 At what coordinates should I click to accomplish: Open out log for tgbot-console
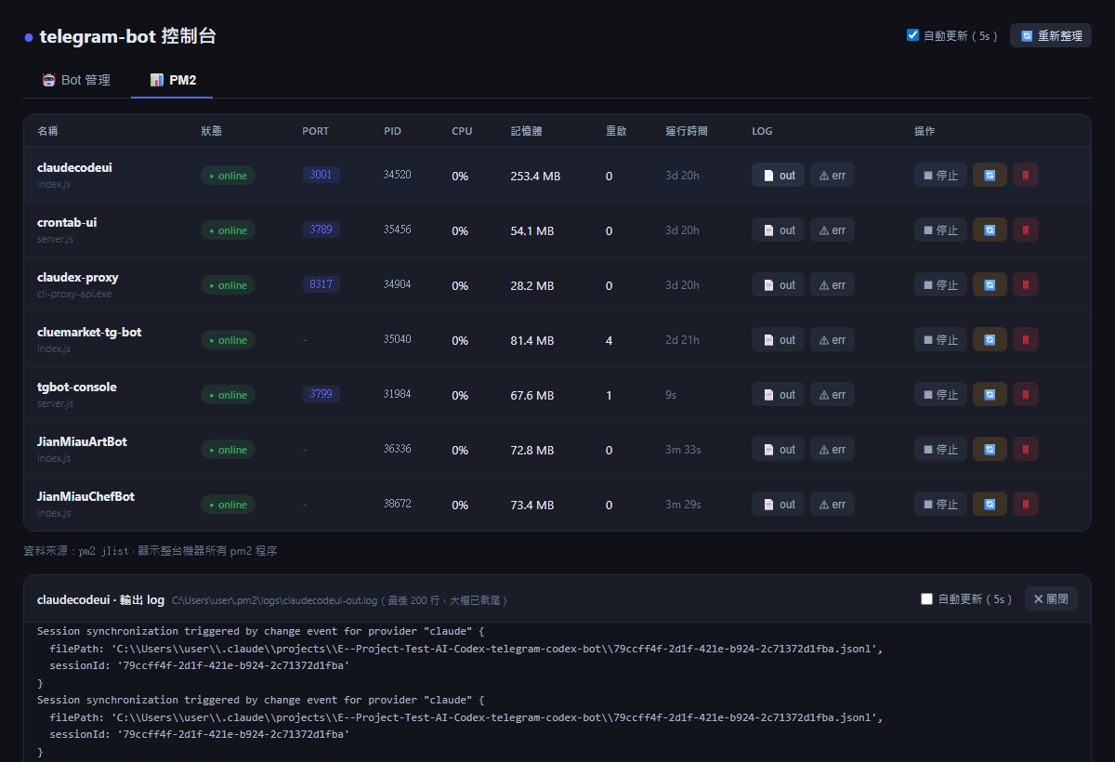coord(778,394)
